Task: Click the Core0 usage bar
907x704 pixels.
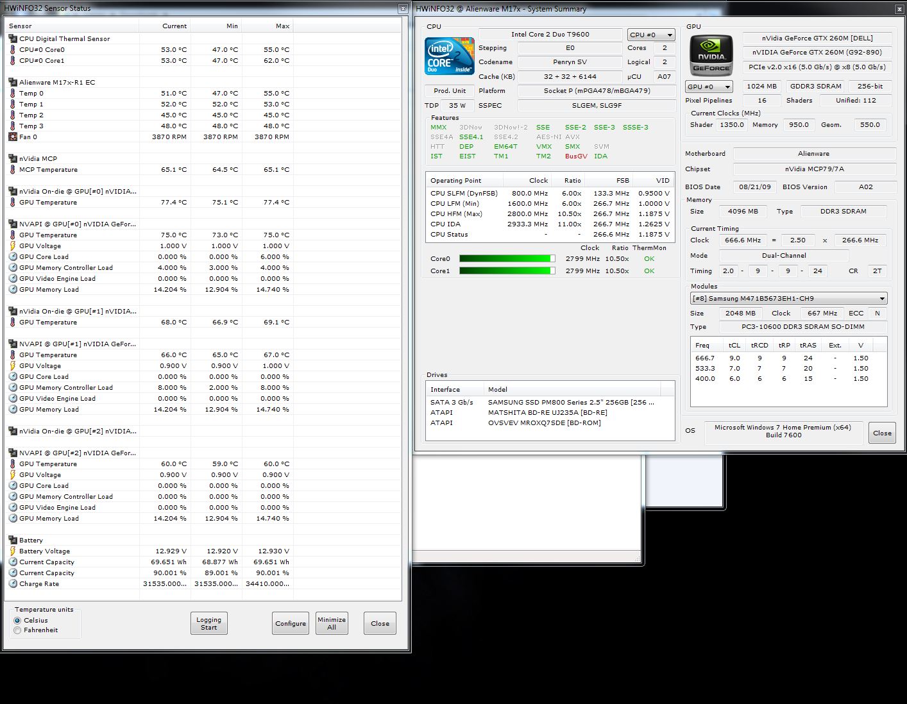Action: (x=507, y=258)
